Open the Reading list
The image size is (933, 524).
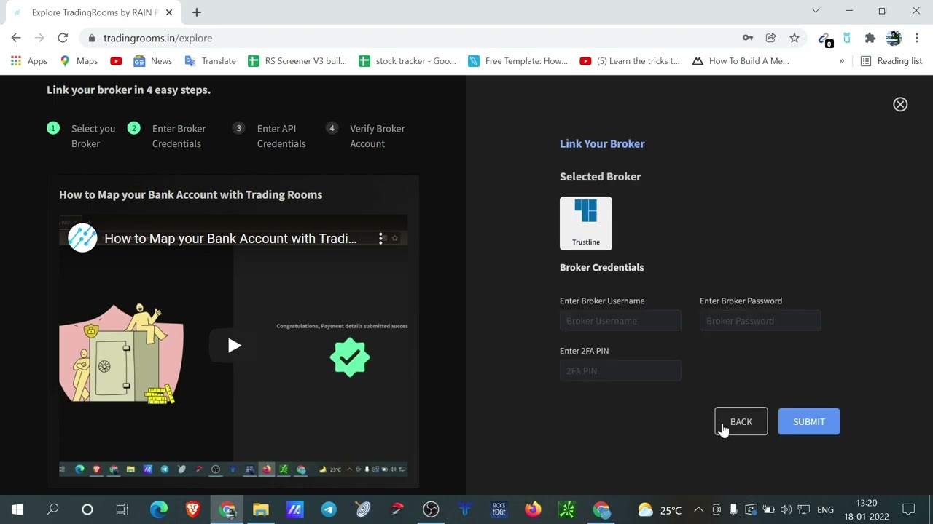click(891, 61)
